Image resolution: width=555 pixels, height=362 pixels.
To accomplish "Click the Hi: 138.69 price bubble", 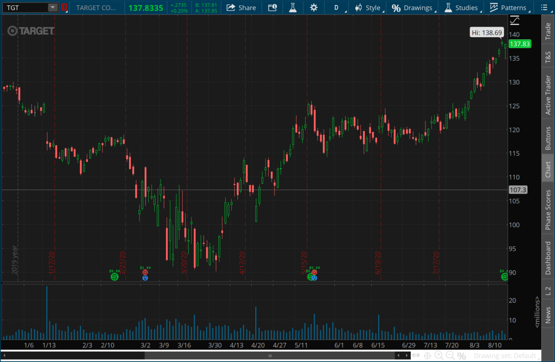I will 487,32.
